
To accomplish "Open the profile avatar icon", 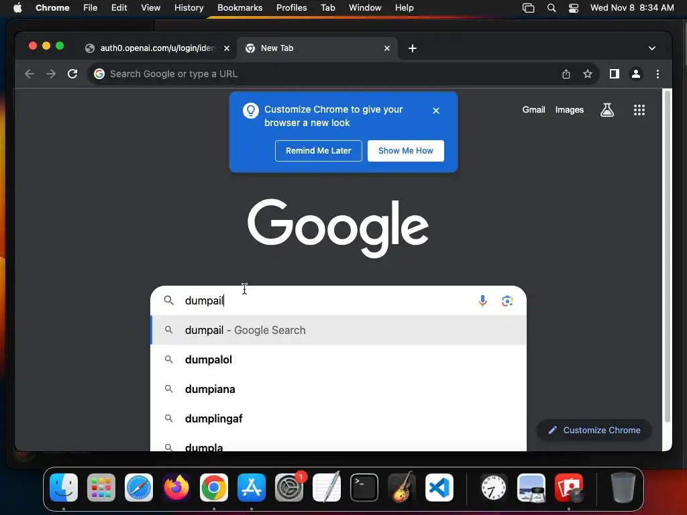I will click(636, 74).
